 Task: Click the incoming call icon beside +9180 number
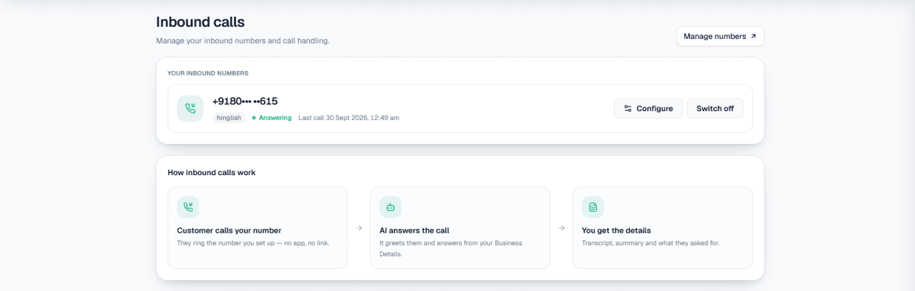tap(190, 108)
